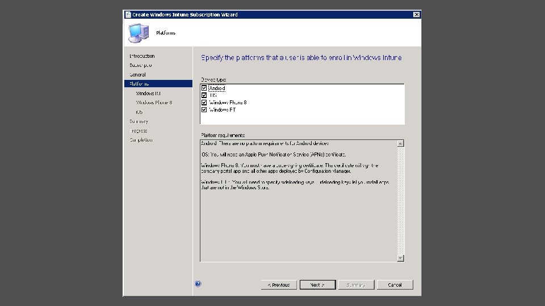Image resolution: width=545 pixels, height=306 pixels.
Task: Click the Android label in device list
Action: pyautogui.click(x=217, y=88)
